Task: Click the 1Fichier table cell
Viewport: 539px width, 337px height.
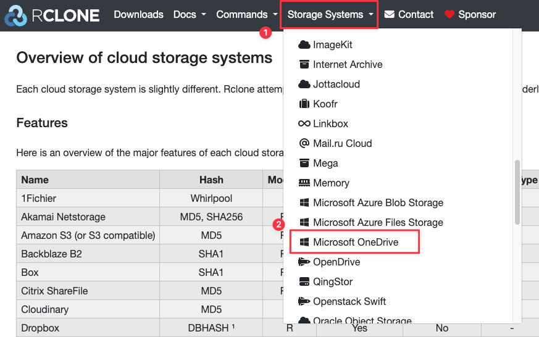Action: point(88,198)
